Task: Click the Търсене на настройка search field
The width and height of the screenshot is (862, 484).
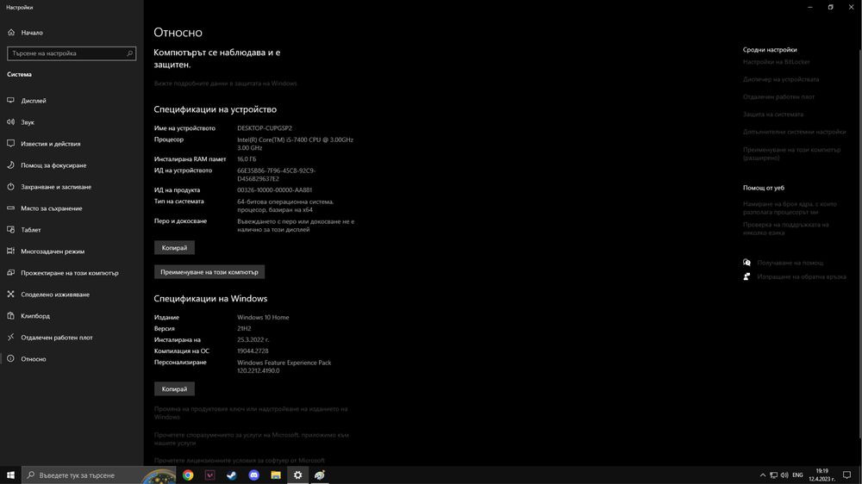Action: (x=72, y=53)
